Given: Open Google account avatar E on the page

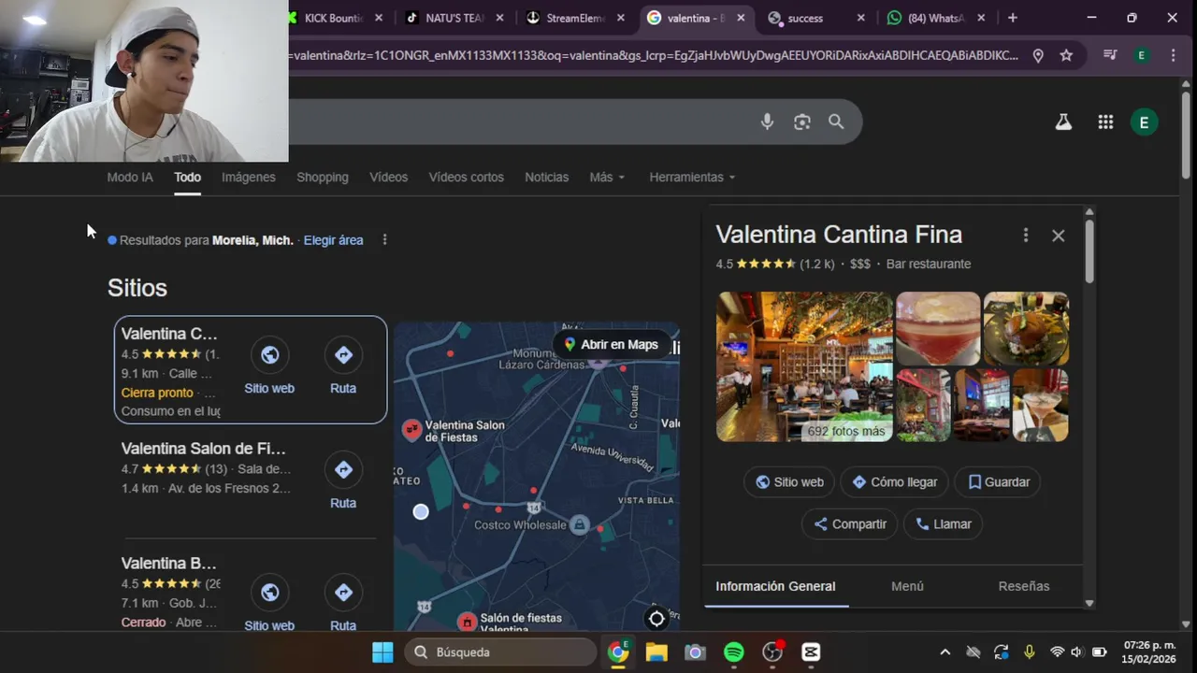Looking at the screenshot, I should pos(1144,122).
